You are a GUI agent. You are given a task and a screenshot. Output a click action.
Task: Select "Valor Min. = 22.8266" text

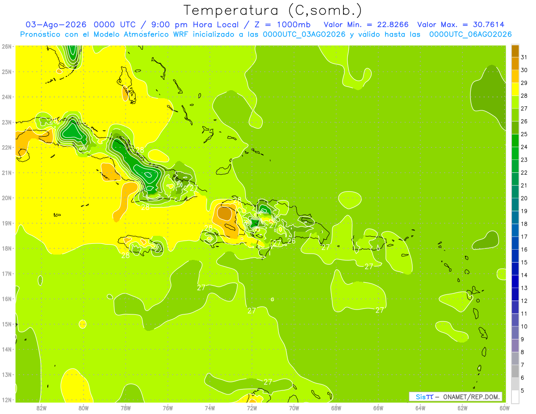[x=366, y=25]
